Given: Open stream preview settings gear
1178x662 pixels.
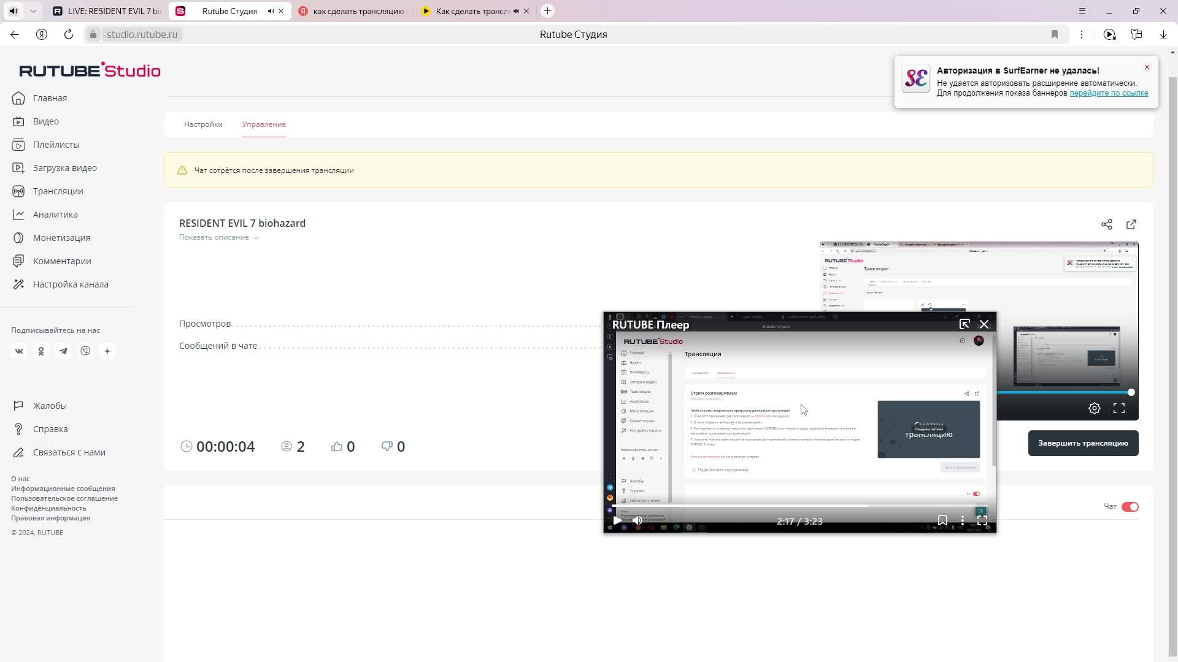Looking at the screenshot, I should click(x=1095, y=408).
